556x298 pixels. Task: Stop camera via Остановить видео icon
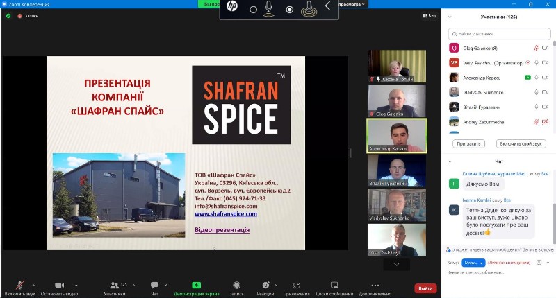pos(60,285)
